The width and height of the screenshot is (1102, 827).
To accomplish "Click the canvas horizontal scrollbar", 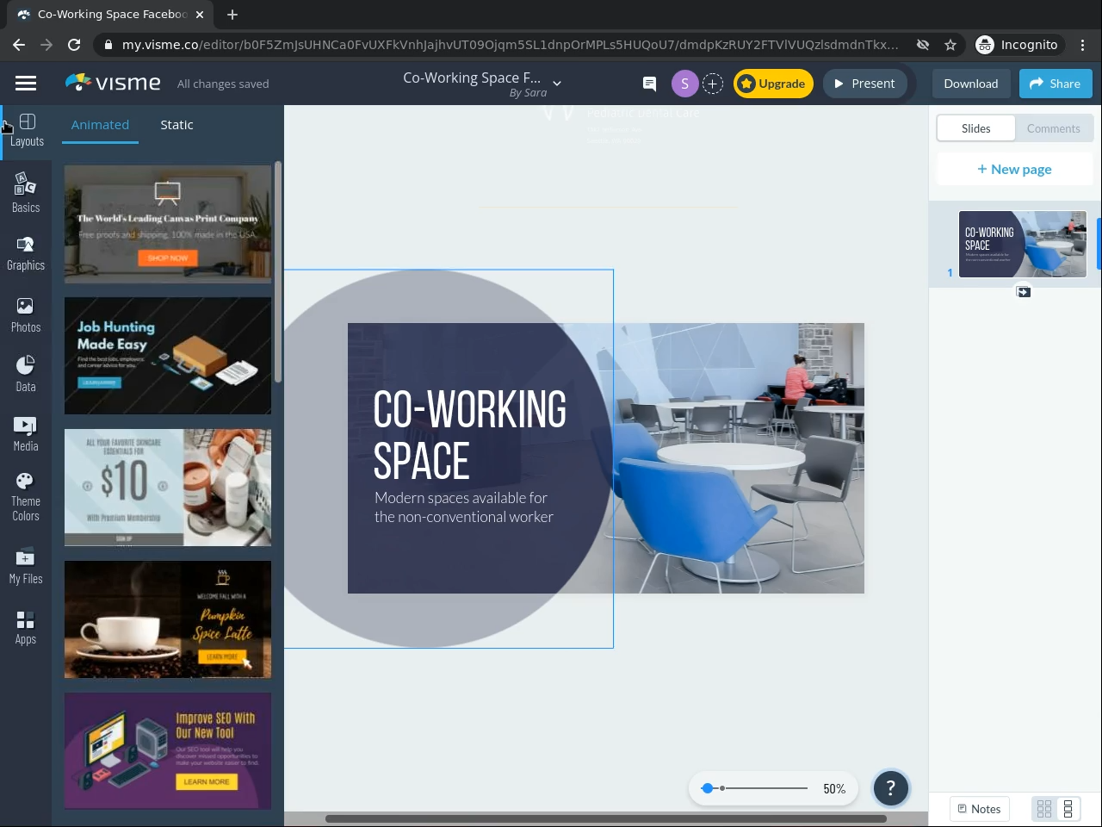I will click(x=606, y=818).
